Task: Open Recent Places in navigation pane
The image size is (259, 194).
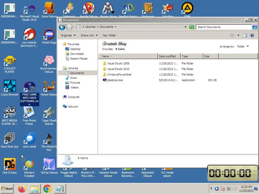Action: coord(76,59)
